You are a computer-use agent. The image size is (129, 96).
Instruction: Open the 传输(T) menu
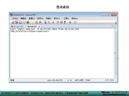[49, 18]
